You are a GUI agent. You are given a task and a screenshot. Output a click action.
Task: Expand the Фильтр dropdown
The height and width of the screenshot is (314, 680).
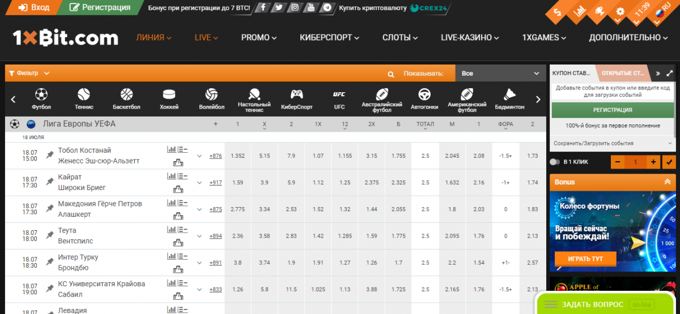[x=29, y=73]
